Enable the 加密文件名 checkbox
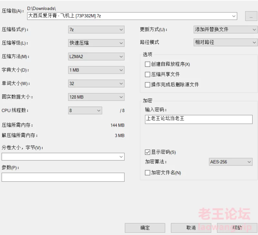258x235 pixels. click(x=148, y=173)
